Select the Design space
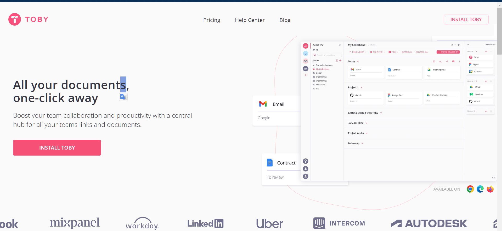This screenshot has height=231, width=502. click(319, 73)
